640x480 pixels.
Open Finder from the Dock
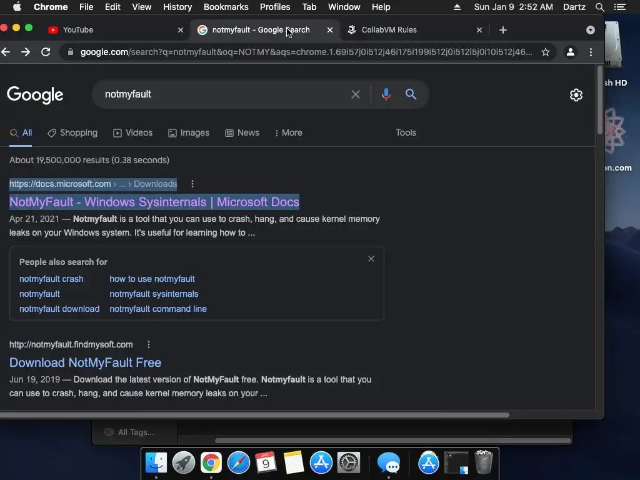pos(156,463)
